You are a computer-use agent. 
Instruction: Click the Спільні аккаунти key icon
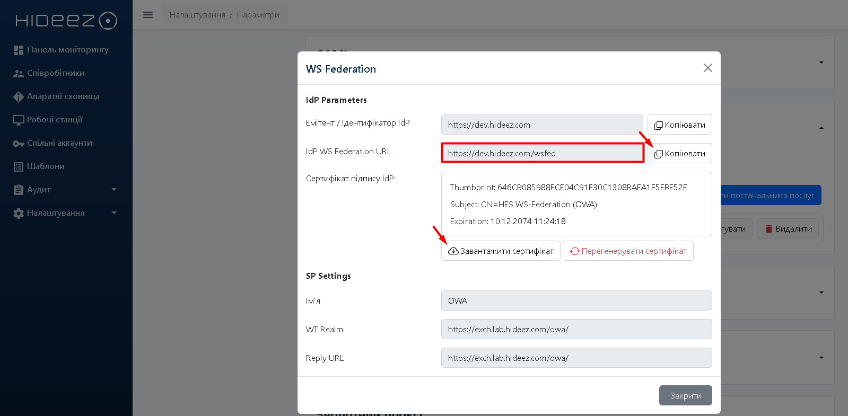pos(19,143)
